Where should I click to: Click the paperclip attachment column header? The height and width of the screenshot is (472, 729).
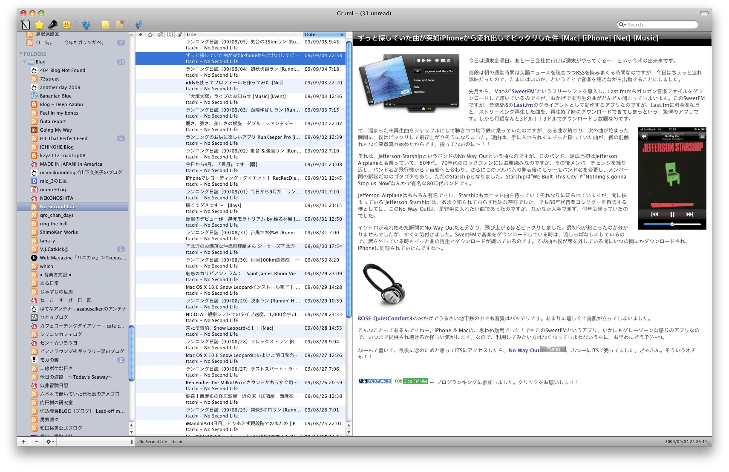[180, 35]
